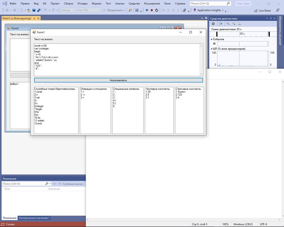
Task: Click the Step Into arrow icon
Action: [x=168, y=10]
